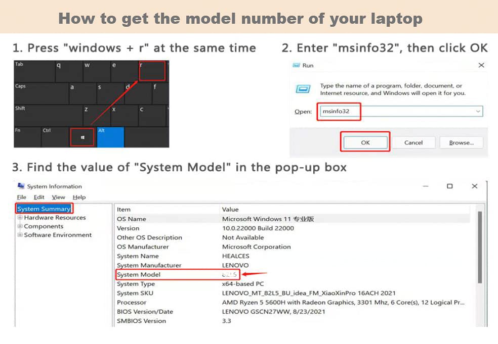Open the Help menu in System Information
498x344 pixels.
tap(79, 197)
